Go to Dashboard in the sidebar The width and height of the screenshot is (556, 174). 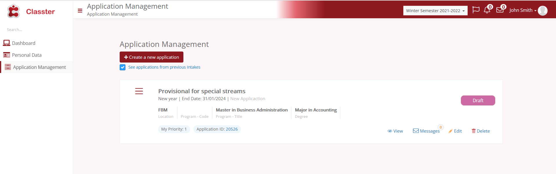[x=24, y=43]
